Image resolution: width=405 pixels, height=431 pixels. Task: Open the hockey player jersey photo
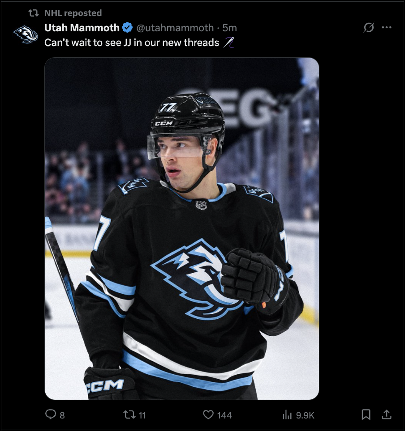coord(182,228)
